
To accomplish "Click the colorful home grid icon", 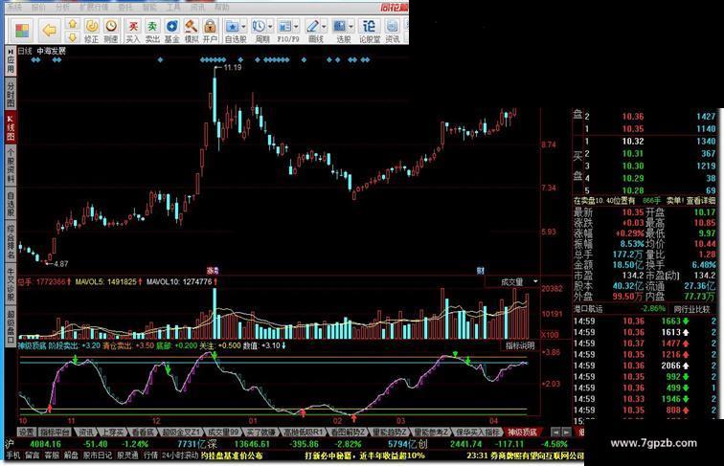I will (x=22, y=31).
